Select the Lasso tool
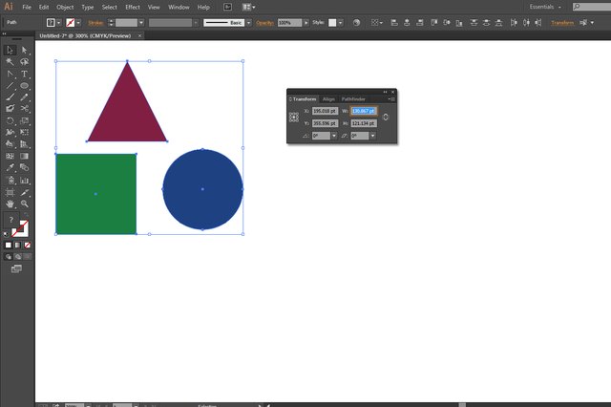 point(24,61)
